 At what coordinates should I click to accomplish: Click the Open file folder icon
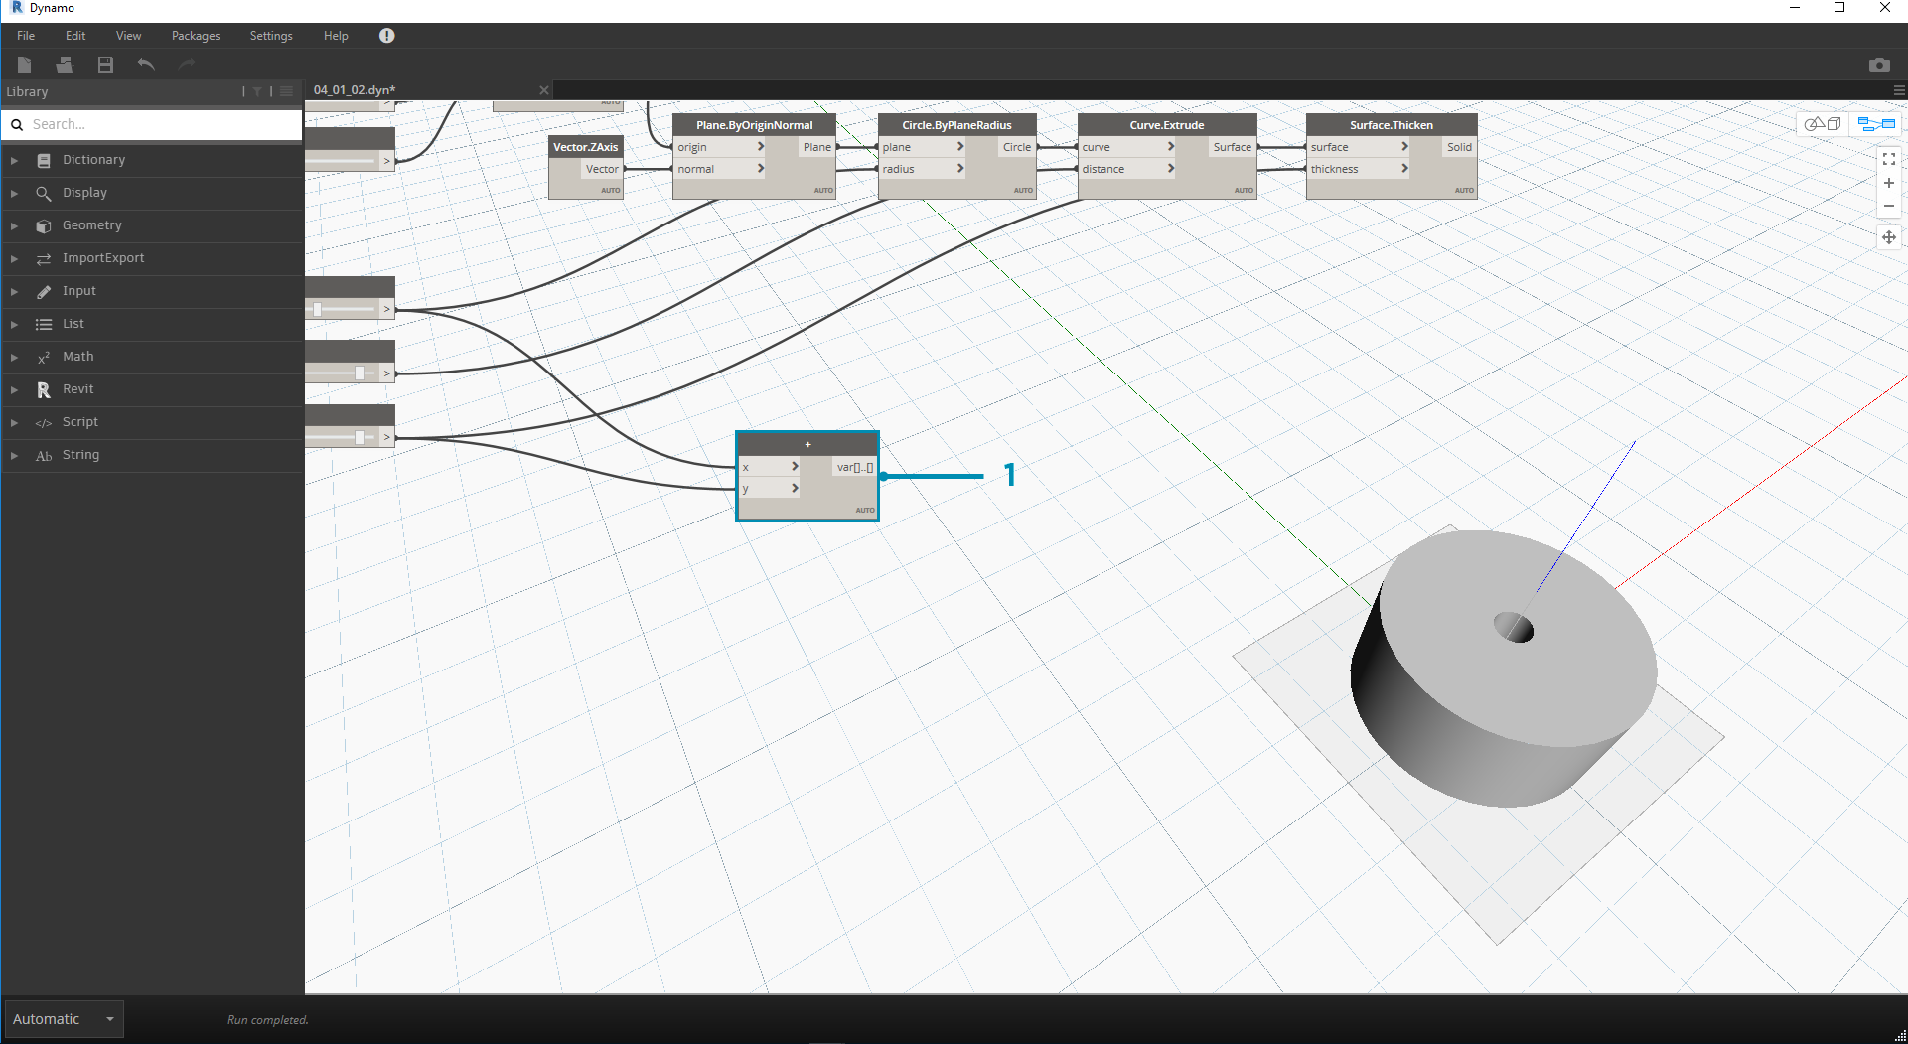coord(65,65)
